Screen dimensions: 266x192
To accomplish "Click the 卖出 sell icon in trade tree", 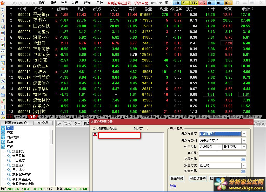I will (x=3, y=133).
